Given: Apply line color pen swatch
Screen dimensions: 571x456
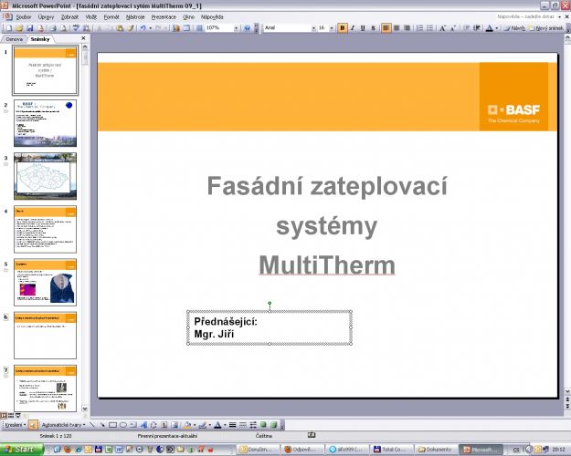Looking at the screenshot, I should (203, 425).
